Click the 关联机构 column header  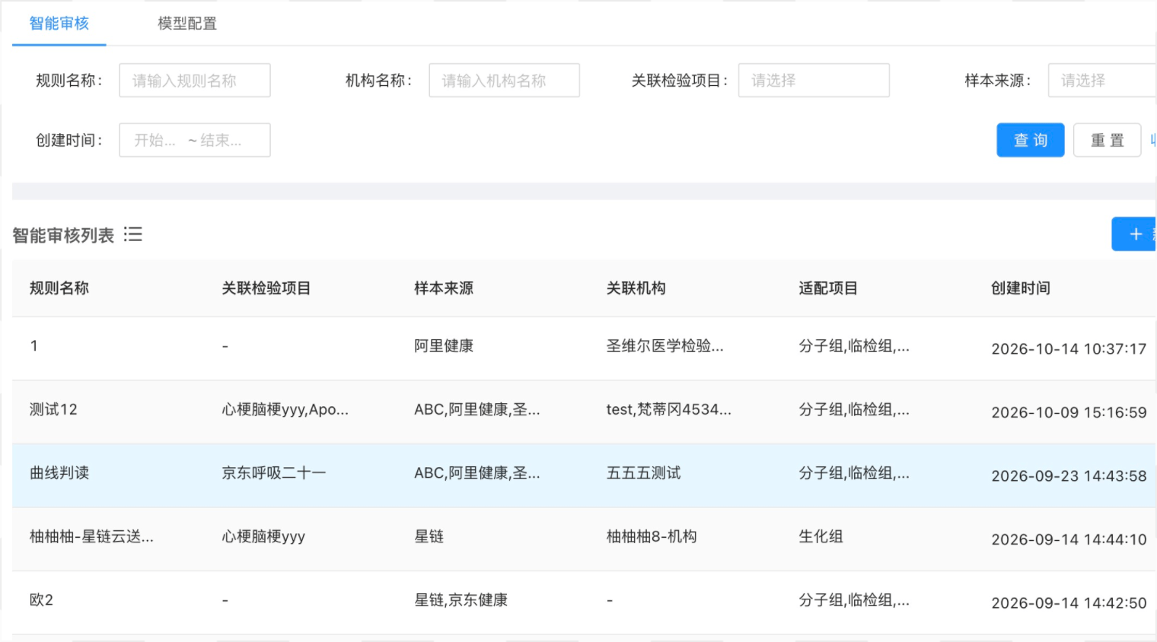tap(636, 288)
